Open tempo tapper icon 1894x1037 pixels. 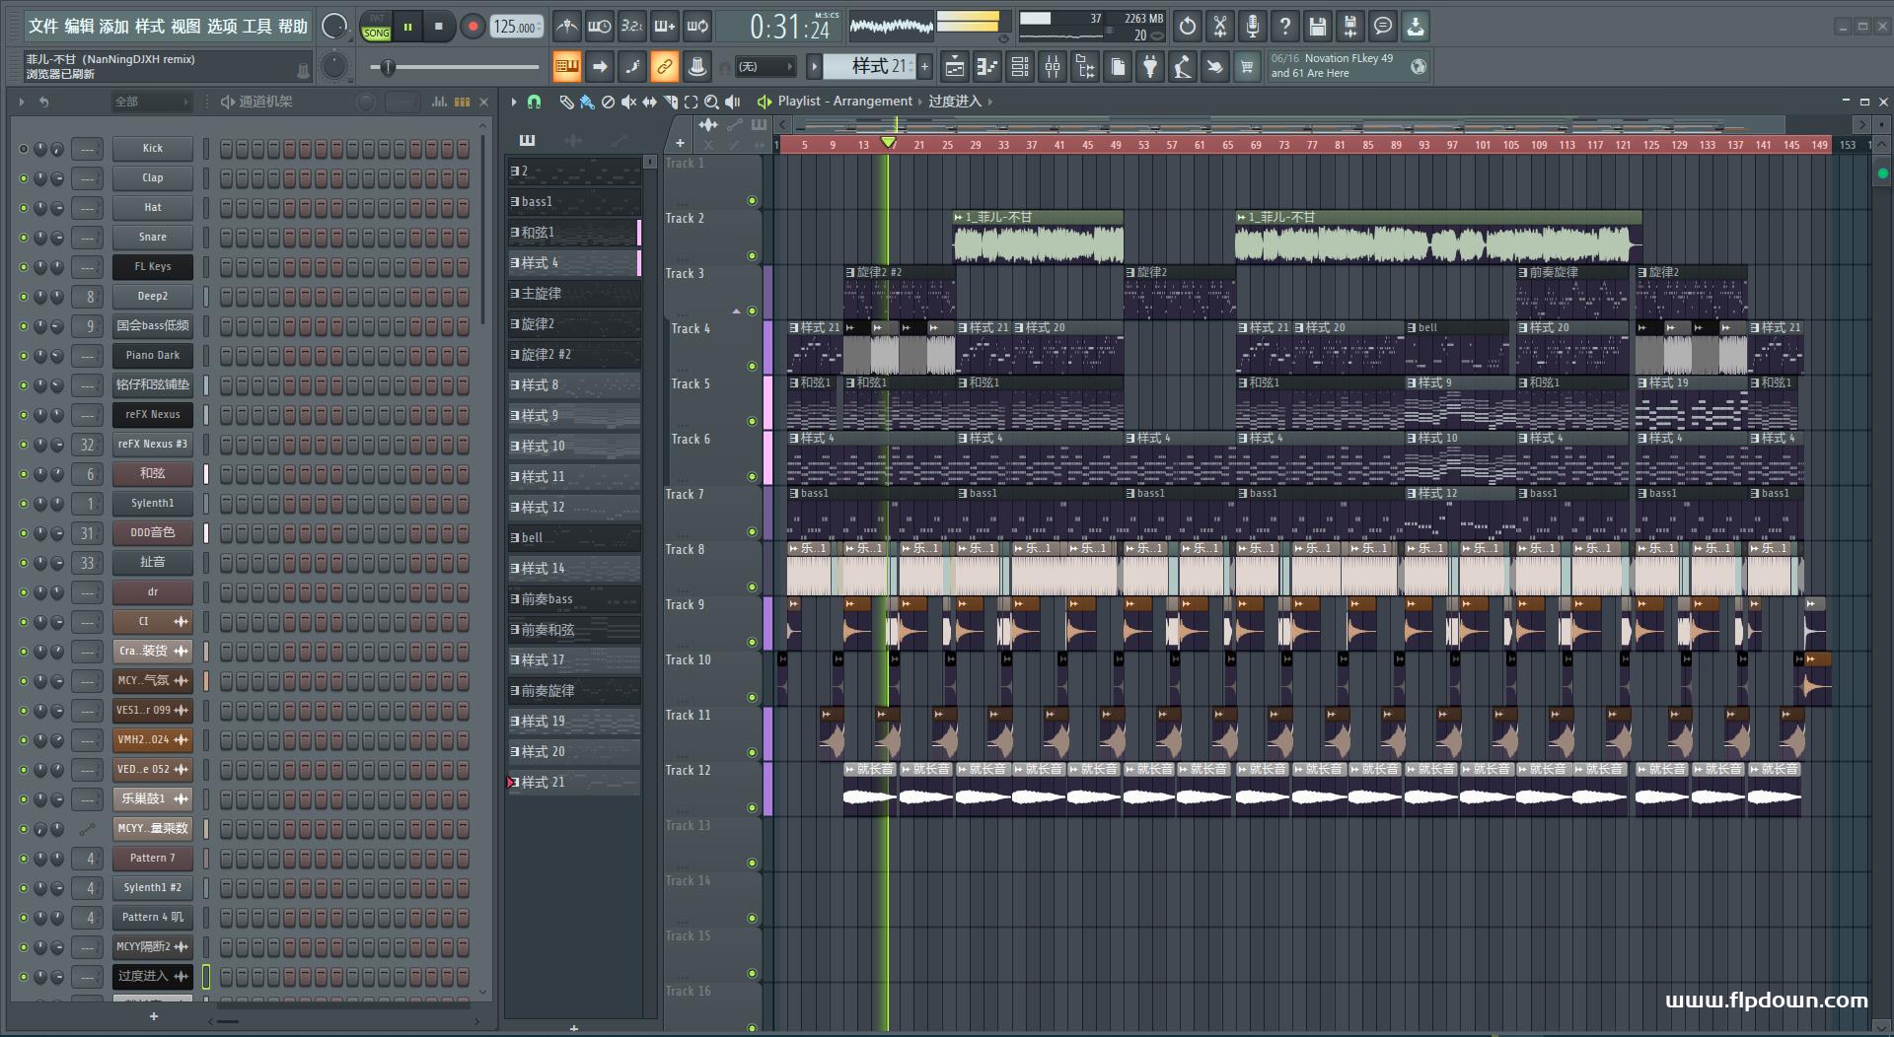pos(1183,67)
